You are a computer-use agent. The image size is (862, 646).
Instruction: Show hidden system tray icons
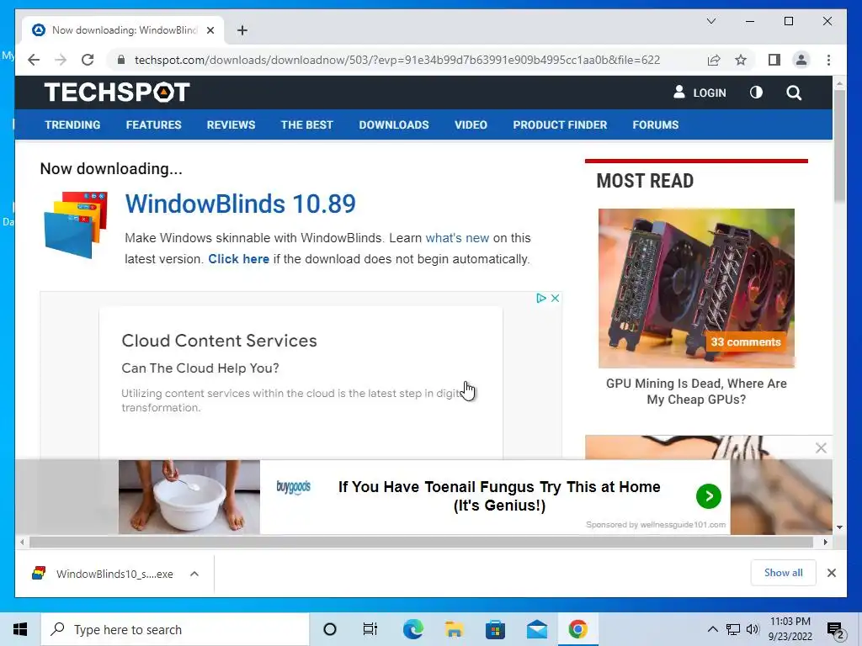tap(712, 629)
